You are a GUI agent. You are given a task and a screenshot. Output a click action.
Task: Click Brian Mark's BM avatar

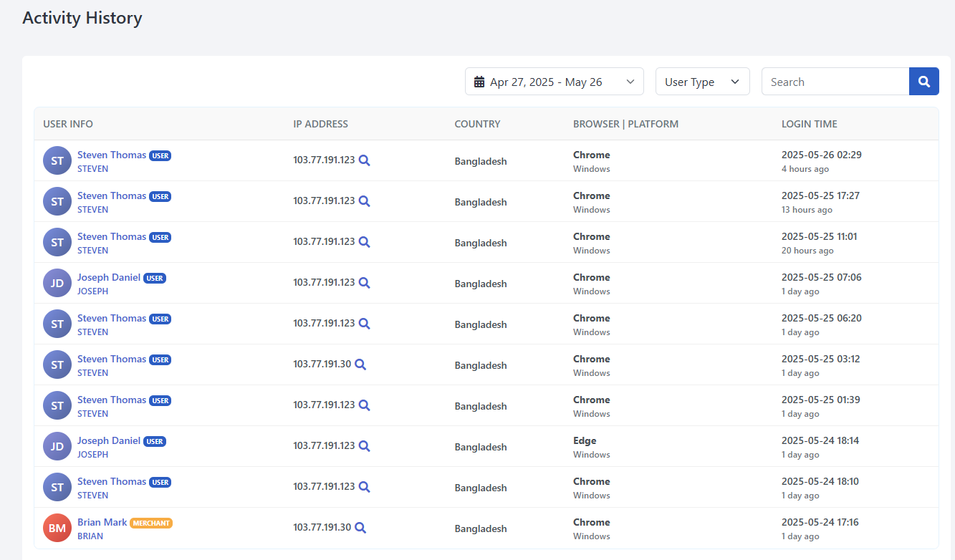pos(57,528)
